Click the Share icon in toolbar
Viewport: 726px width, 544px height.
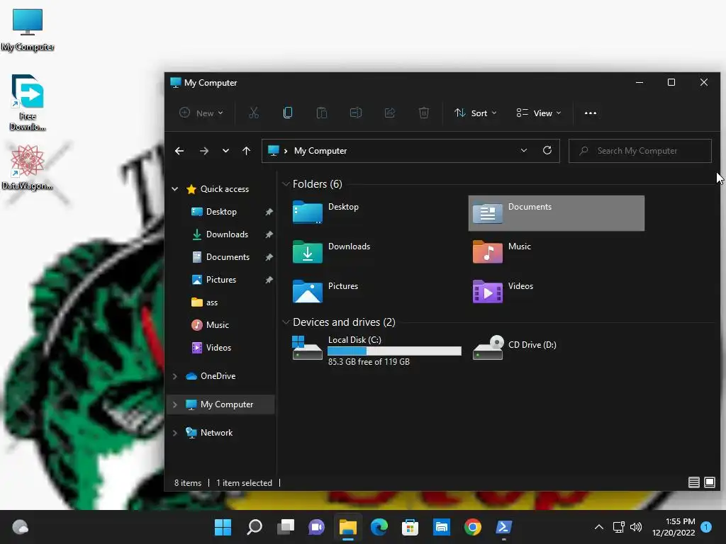pos(390,113)
